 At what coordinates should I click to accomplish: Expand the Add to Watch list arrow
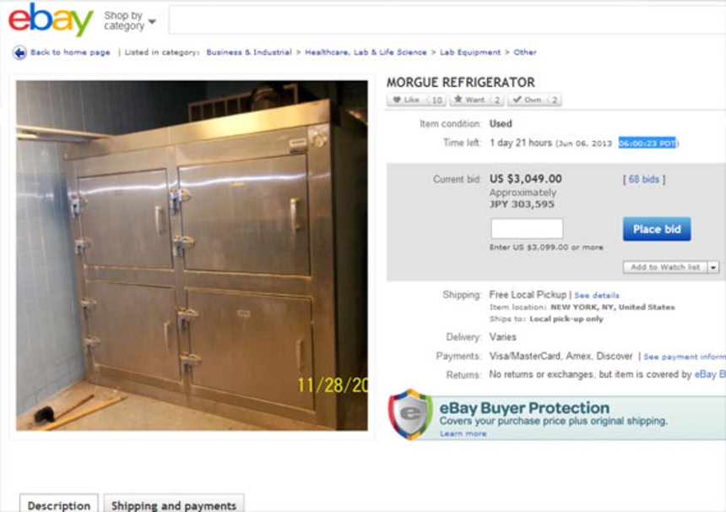point(713,267)
